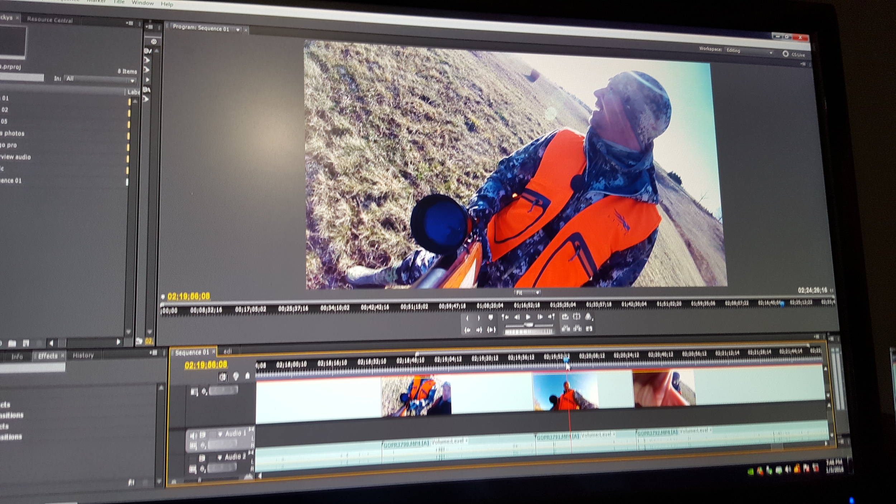
Task: Click the system clock in the taskbar
Action: tap(835, 466)
